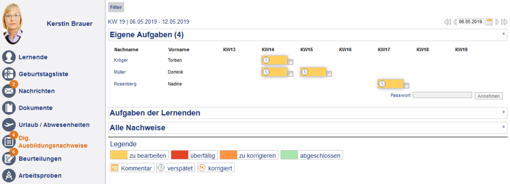Tick checkbox for Rosenberg's KW17 record

coord(406,85)
